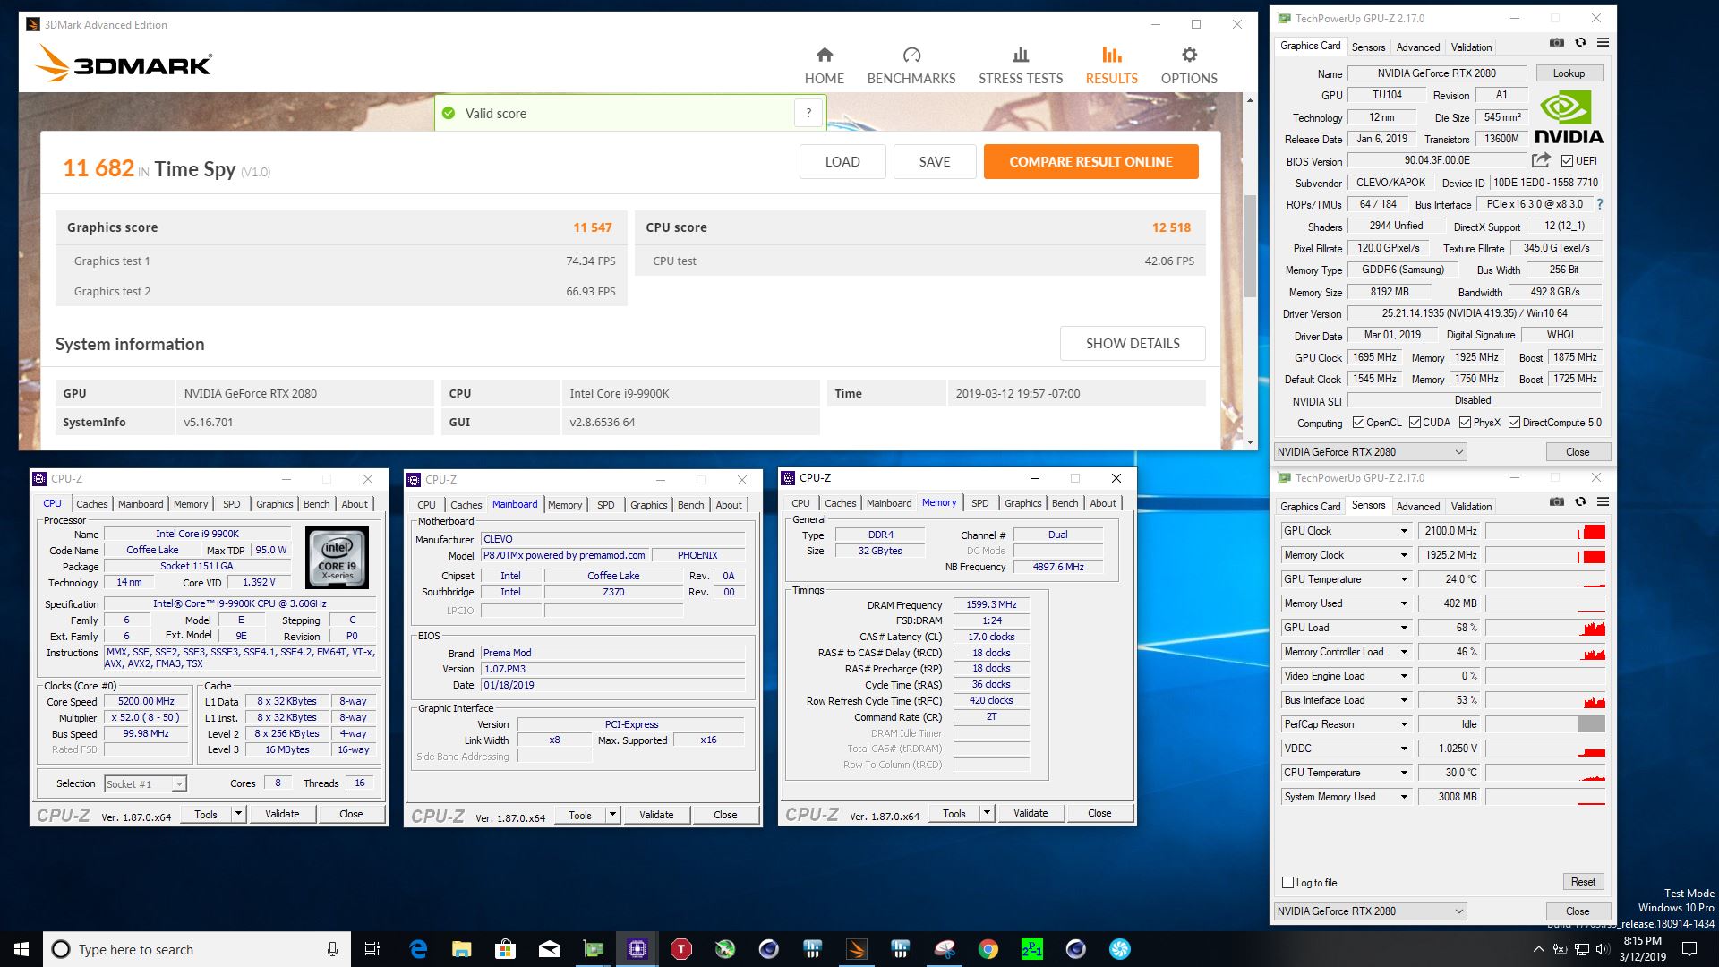Click the camera icon in the GPU-Z Sensors window
This screenshot has height=967, width=1719.
point(1557,502)
